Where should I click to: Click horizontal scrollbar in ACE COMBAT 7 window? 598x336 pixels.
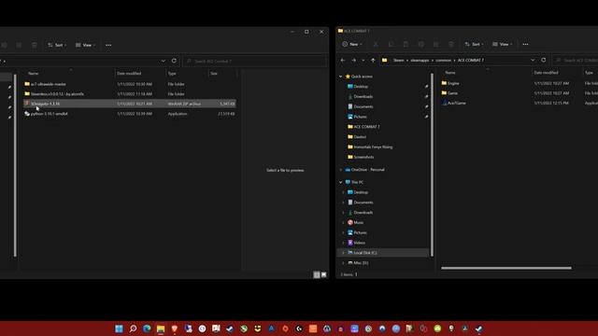(x=506, y=268)
